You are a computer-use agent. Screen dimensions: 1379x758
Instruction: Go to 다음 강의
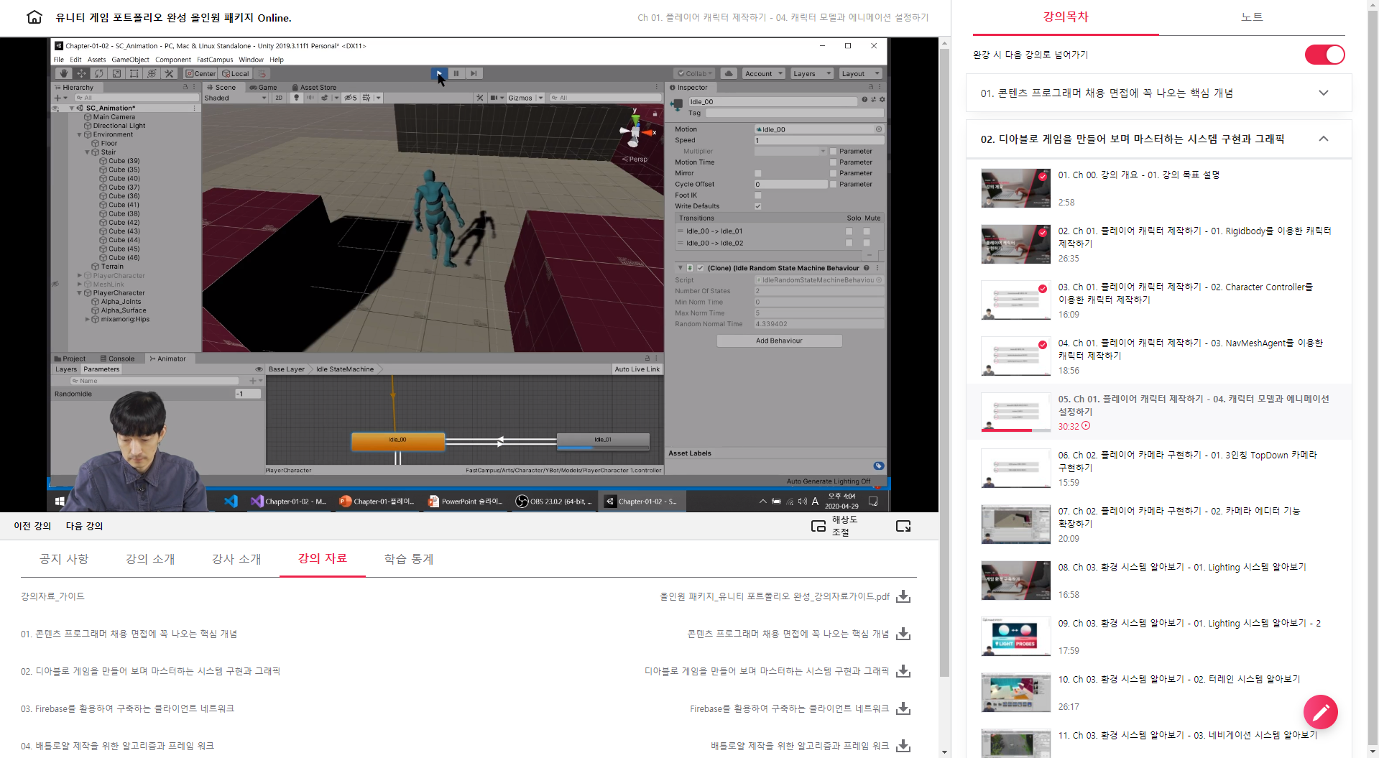click(84, 526)
